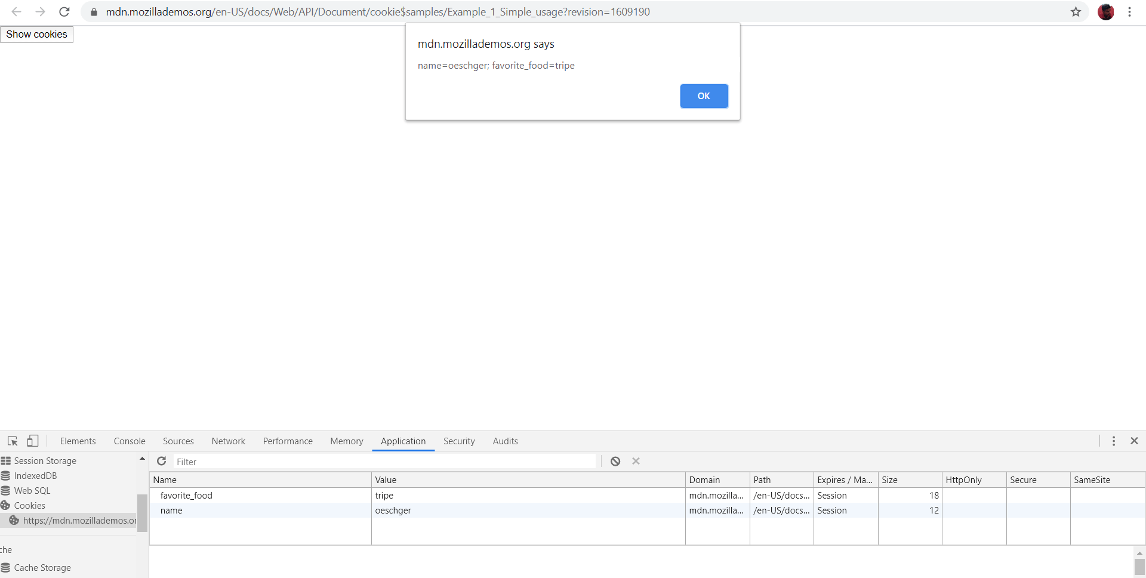Click the Web SQL database icon

[x=6, y=490]
